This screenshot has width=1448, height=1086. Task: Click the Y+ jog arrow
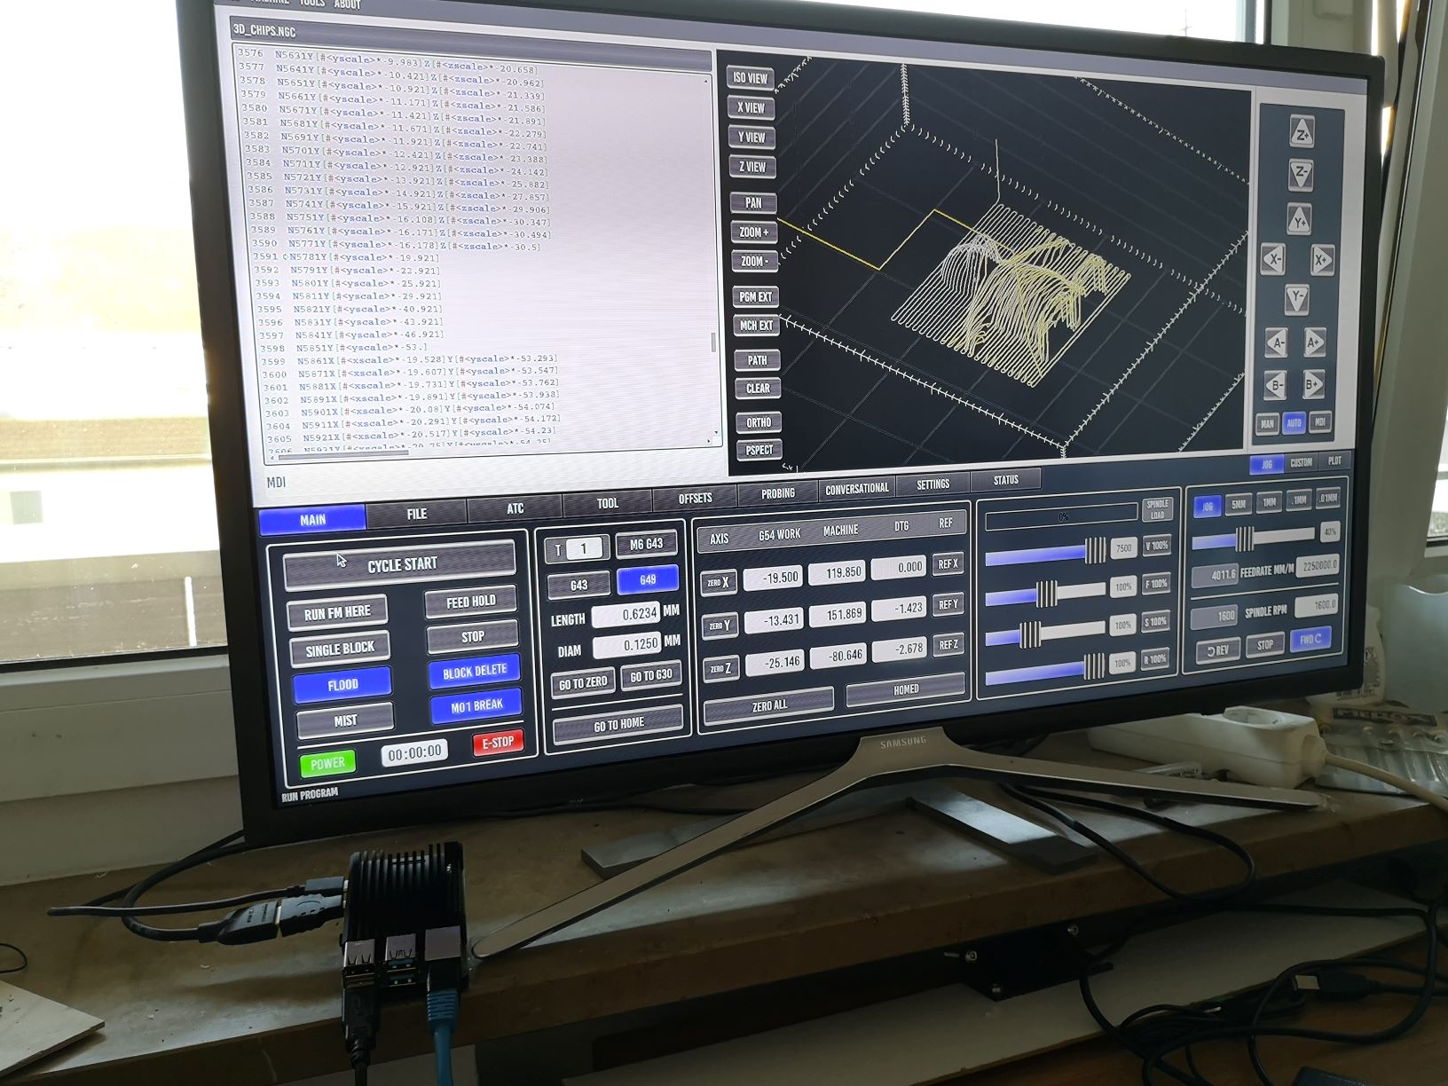tap(1299, 219)
